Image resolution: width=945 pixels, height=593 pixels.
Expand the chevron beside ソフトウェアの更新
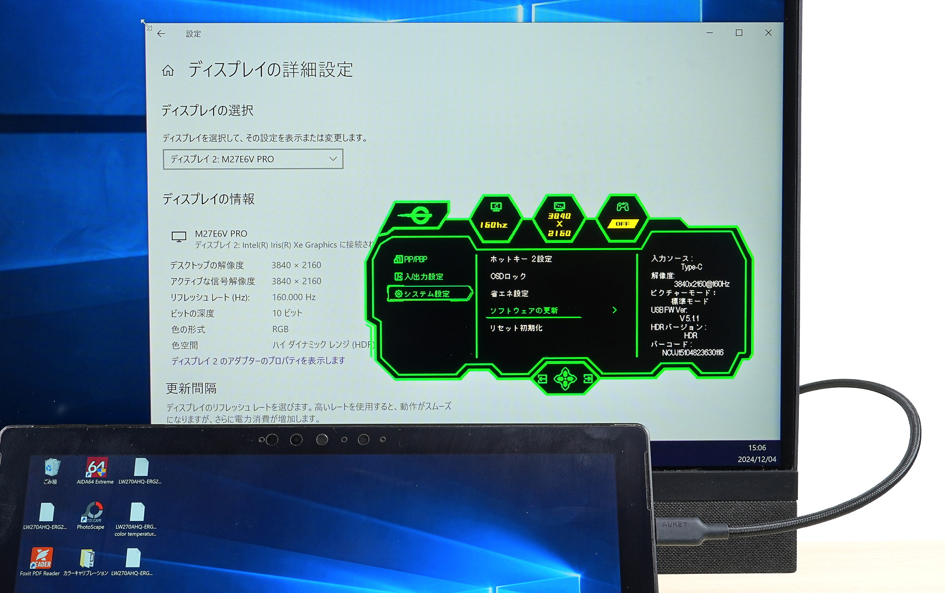(614, 310)
